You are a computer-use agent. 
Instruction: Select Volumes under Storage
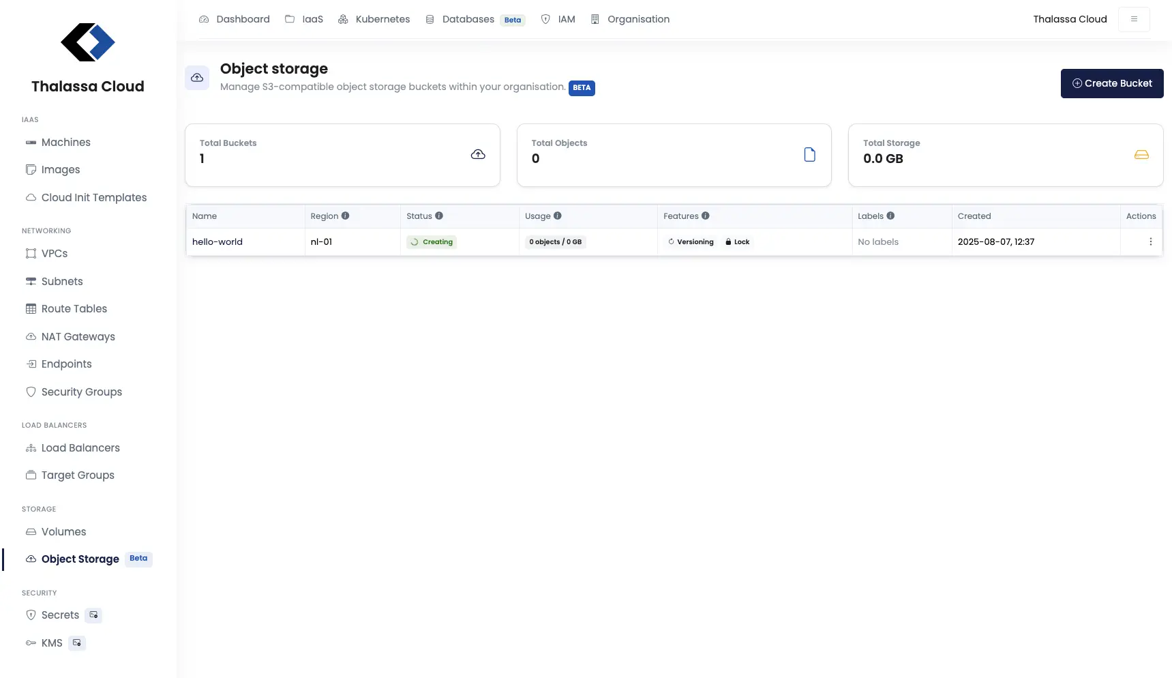pyautogui.click(x=63, y=531)
